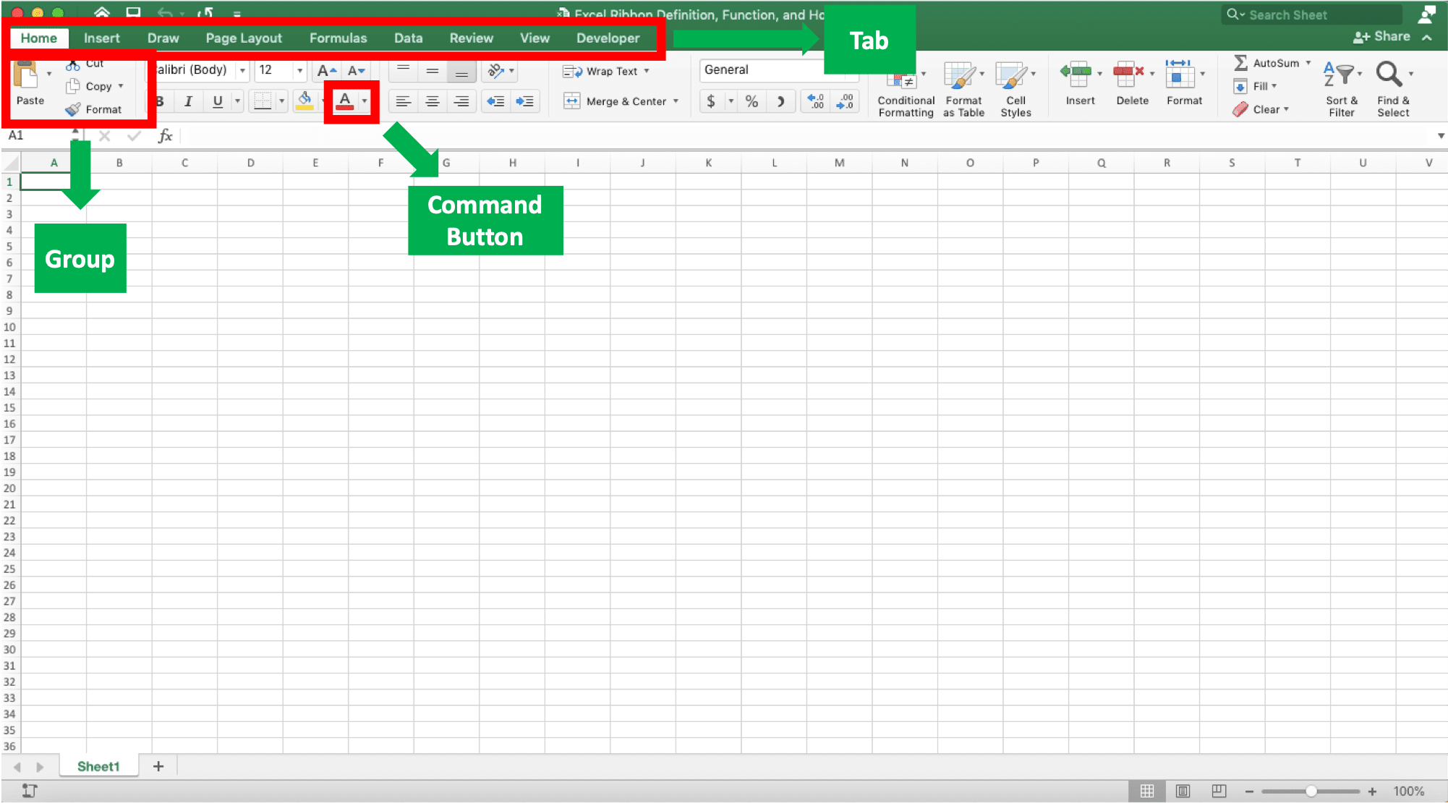The width and height of the screenshot is (1448, 803).
Task: Open the Paste options arrow
Action: (49, 73)
